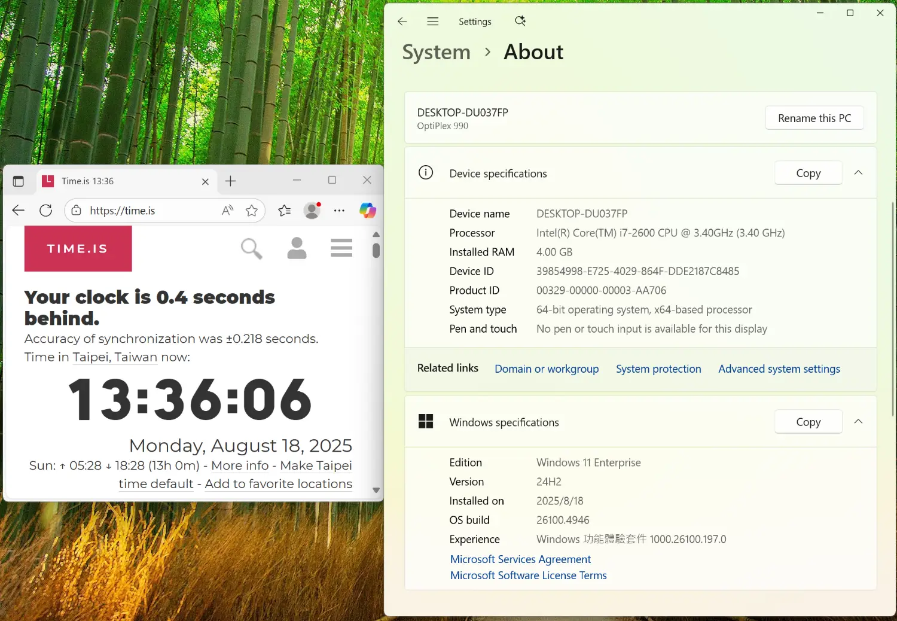Screen dimensions: 897x621
Task: Select Edition Windows 11 Enterprise text
Action: pyautogui.click(x=588, y=462)
